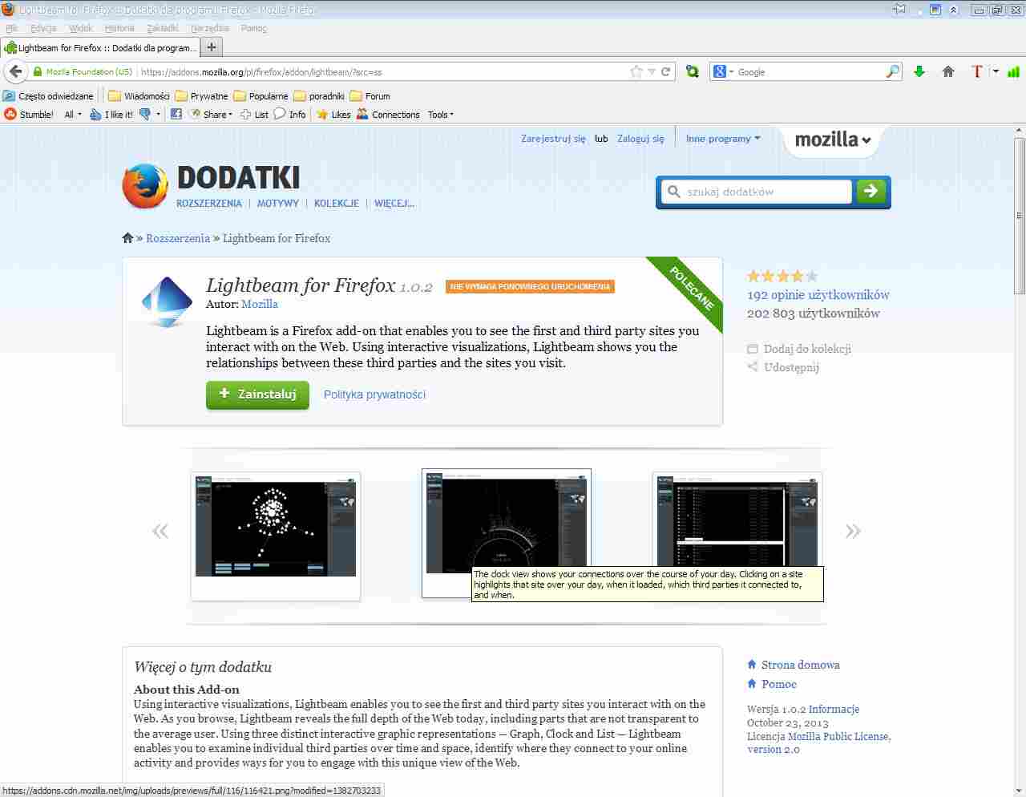
Task: Submit the add-on search with the green arrow
Action: 871,191
